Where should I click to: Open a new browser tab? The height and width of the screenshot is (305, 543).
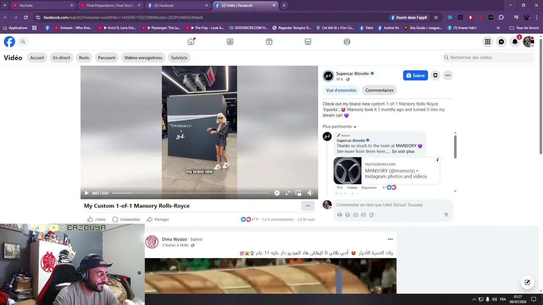(284, 6)
